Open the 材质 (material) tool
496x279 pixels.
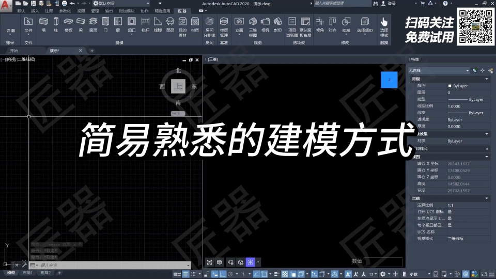click(x=195, y=25)
